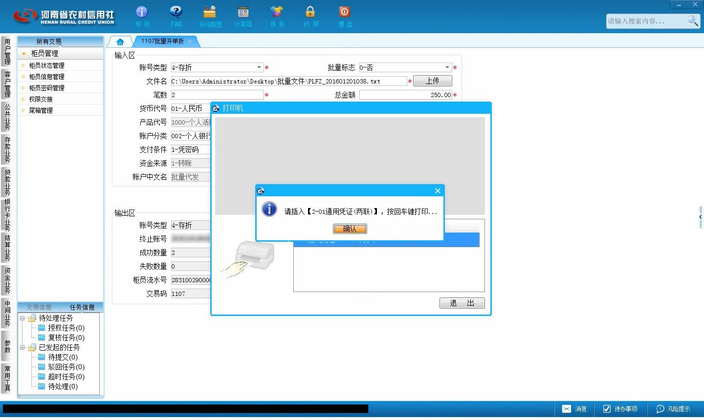Select 驳回任务(0) tree item
The height and width of the screenshot is (420, 704).
coord(66,367)
